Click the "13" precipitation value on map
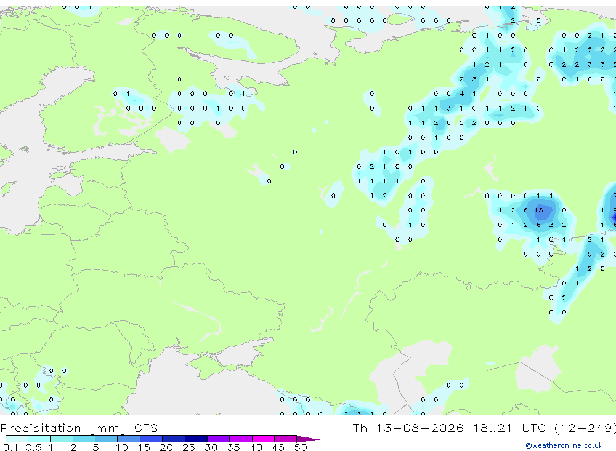 538,210
